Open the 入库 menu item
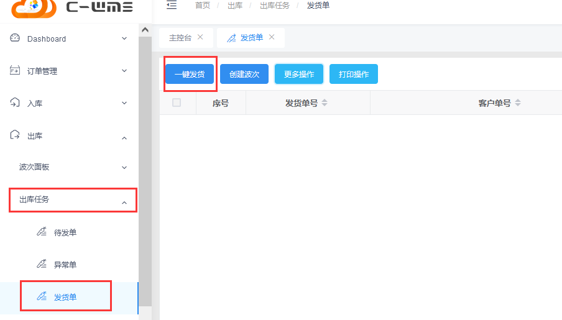This screenshot has height=320, width=562. (69, 103)
